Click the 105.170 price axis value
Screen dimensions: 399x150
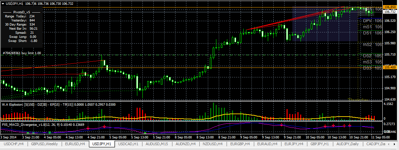390,77
